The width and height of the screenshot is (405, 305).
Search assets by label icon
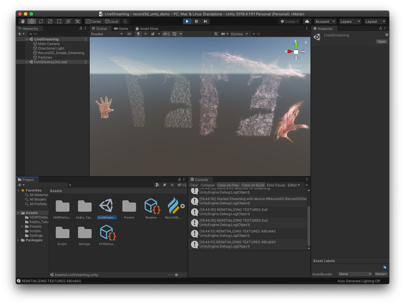point(165,185)
